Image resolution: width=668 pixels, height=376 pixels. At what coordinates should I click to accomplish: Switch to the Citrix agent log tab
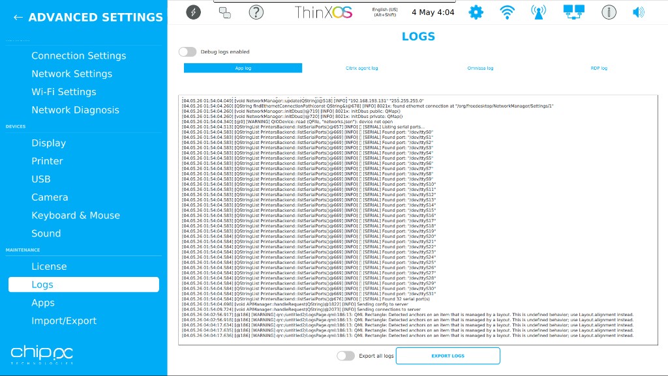(361, 68)
